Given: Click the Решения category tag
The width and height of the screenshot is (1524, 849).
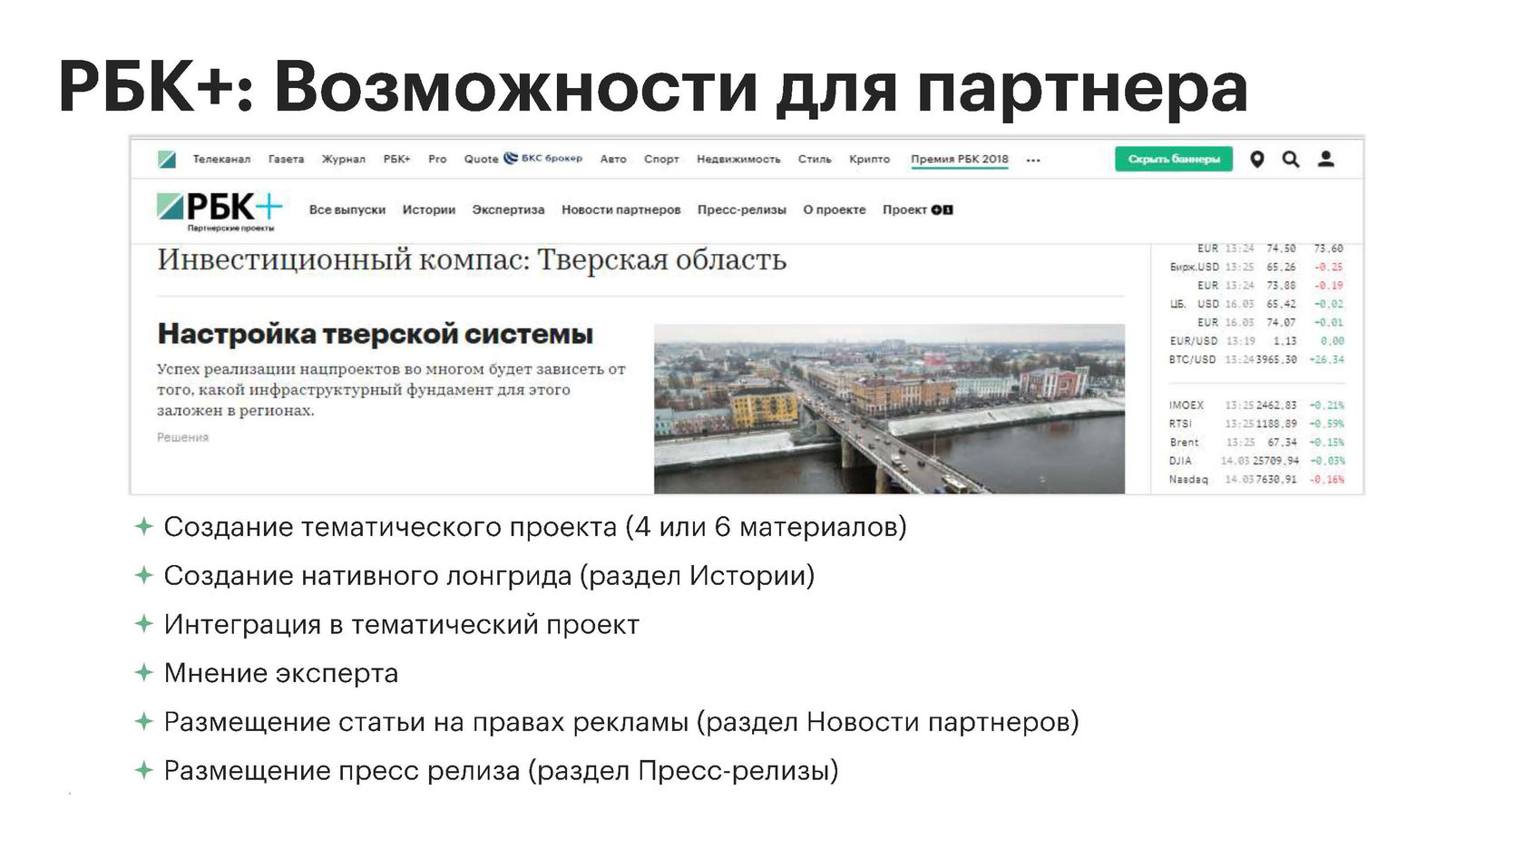Looking at the screenshot, I should coord(183,437).
